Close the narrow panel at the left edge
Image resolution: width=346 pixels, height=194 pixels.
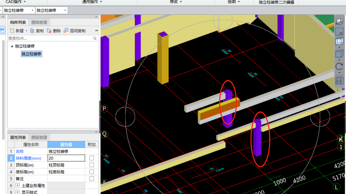(3, 17)
